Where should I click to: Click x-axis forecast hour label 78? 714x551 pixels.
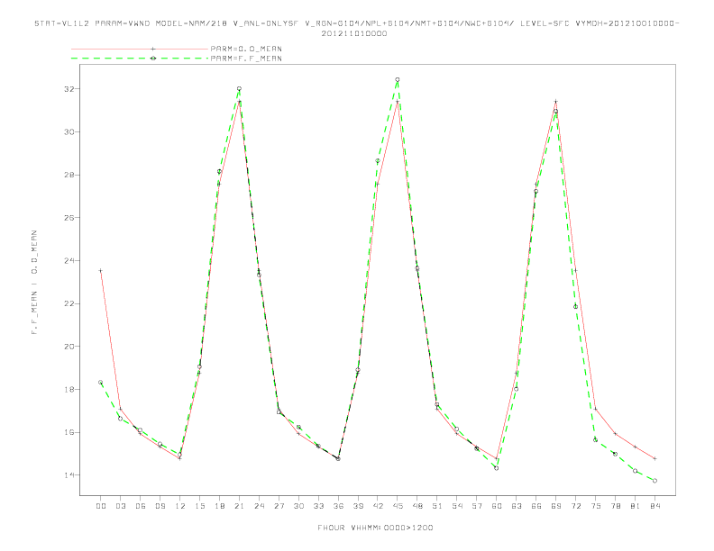[x=615, y=506]
